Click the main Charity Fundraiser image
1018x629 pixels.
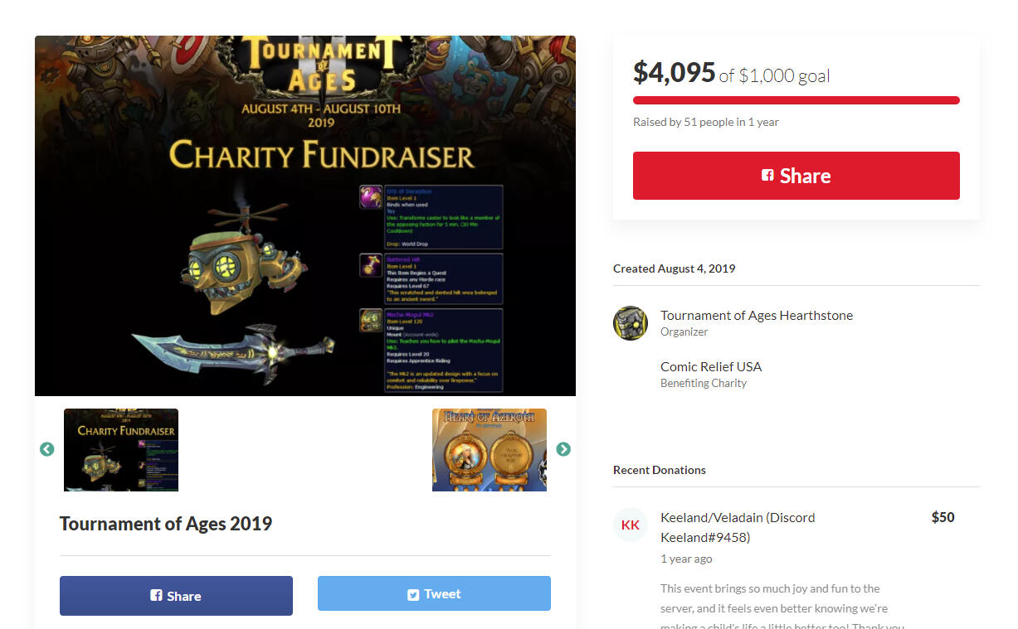coord(305,215)
